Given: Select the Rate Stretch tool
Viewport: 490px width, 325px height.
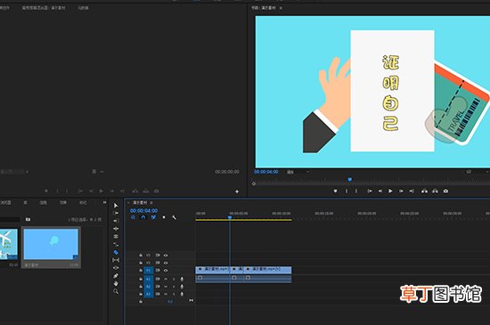Looking at the screenshot, I should pyautogui.click(x=116, y=244).
